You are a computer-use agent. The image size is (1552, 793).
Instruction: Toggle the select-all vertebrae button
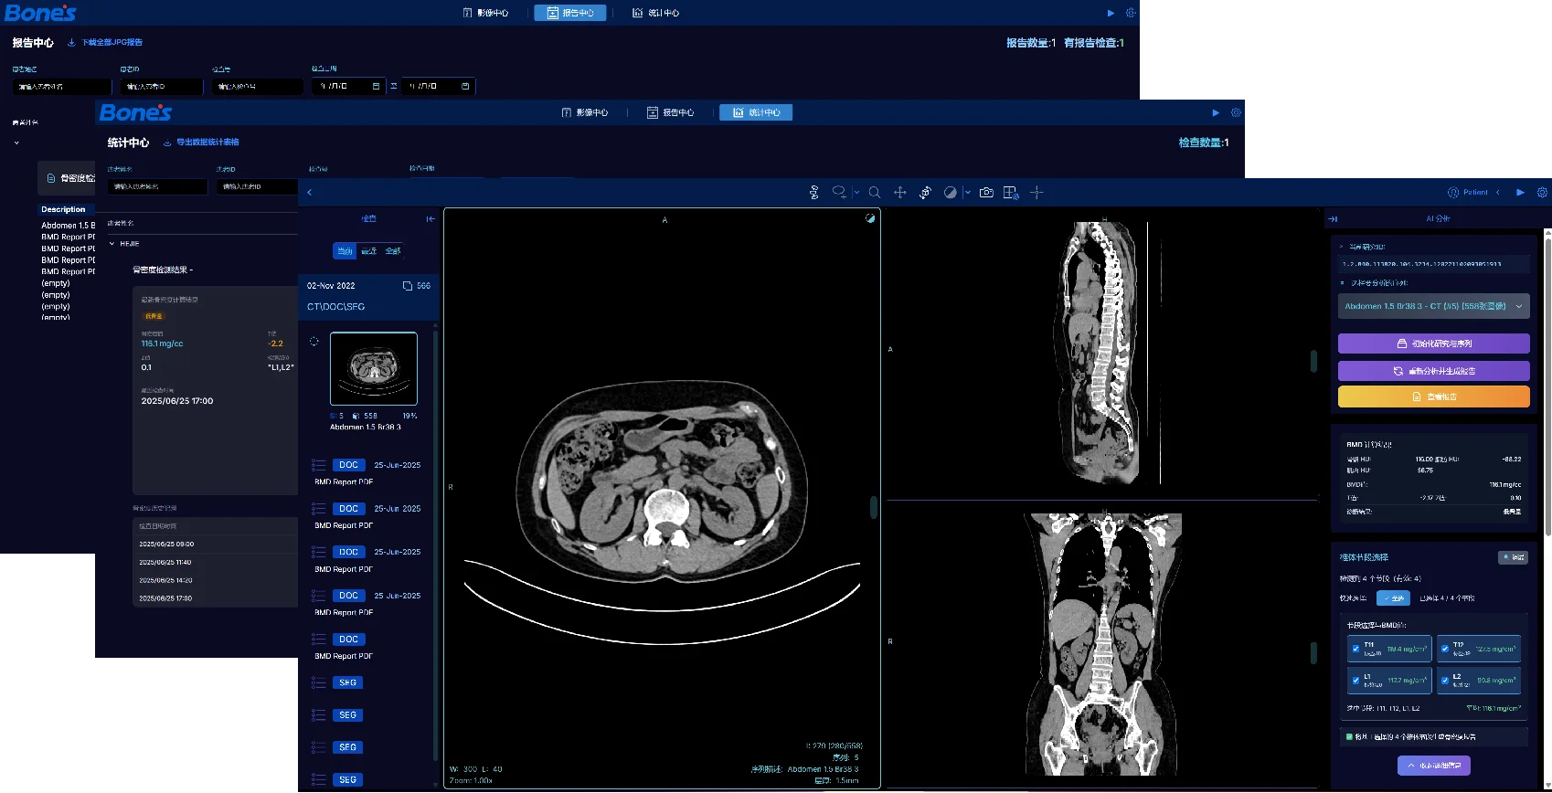tap(1393, 598)
